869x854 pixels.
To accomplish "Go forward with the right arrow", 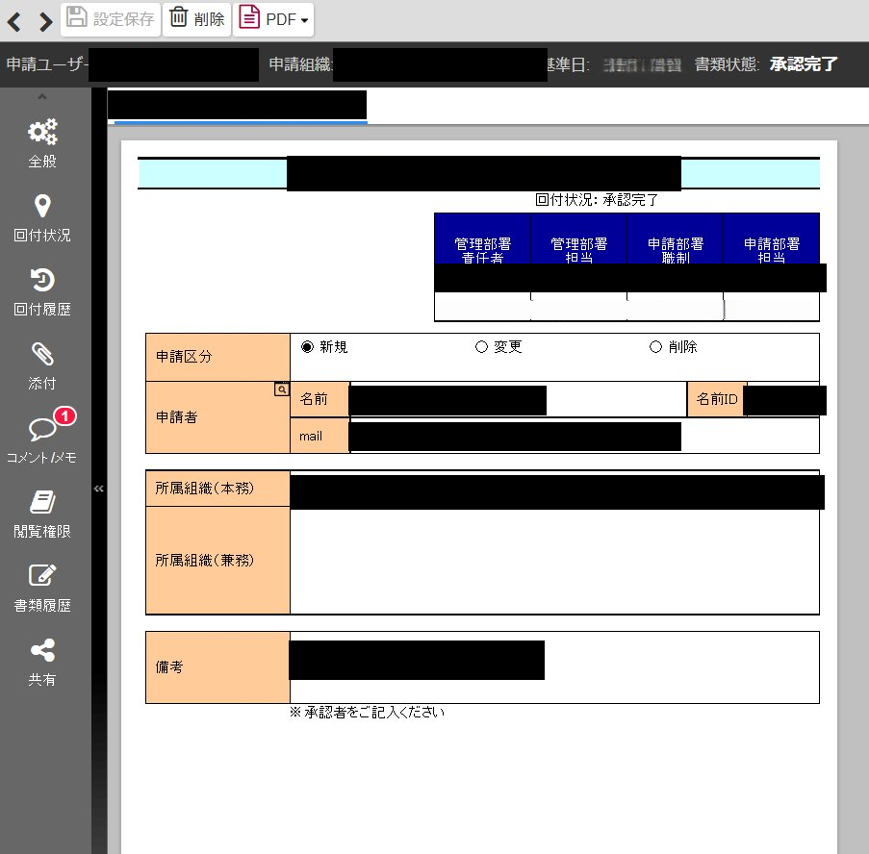I will [45, 21].
